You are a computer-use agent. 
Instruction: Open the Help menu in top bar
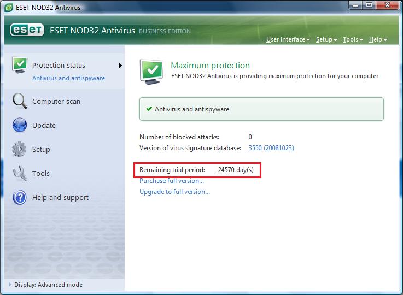coord(378,39)
